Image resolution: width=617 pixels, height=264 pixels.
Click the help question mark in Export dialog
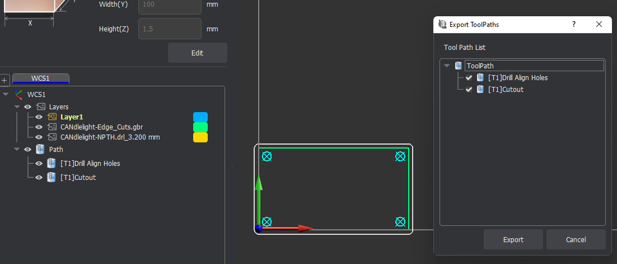(574, 25)
